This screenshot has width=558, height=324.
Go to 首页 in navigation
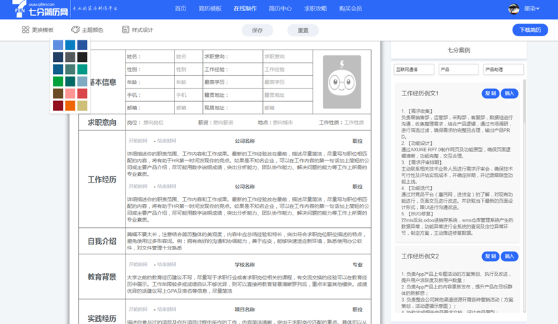click(x=181, y=8)
